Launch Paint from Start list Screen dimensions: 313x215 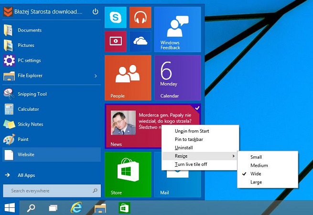[52, 140]
